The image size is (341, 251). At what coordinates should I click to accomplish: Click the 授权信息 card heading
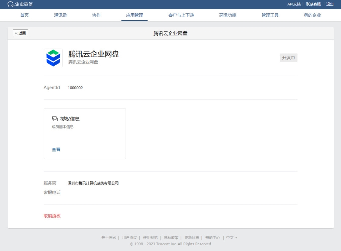[70, 119]
